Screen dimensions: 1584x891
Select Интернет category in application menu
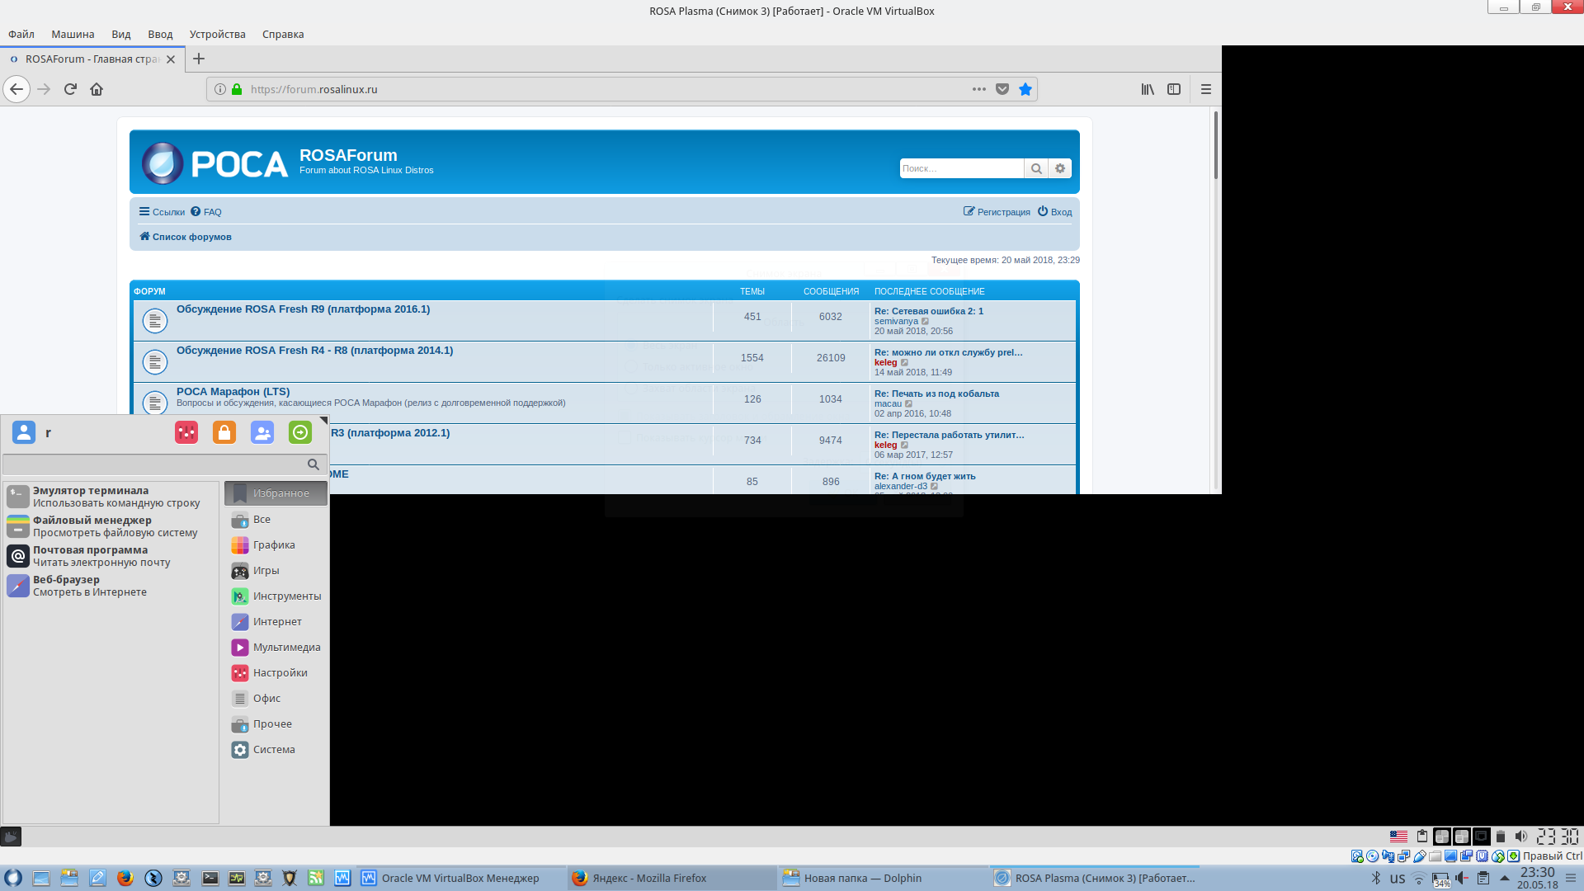[276, 621]
